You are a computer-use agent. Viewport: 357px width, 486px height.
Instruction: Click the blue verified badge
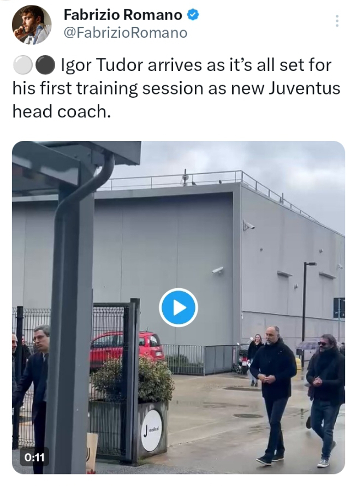click(x=193, y=15)
